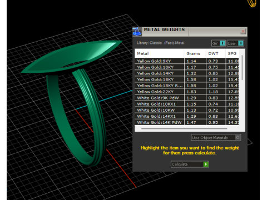Click the Calculate button

point(190,164)
